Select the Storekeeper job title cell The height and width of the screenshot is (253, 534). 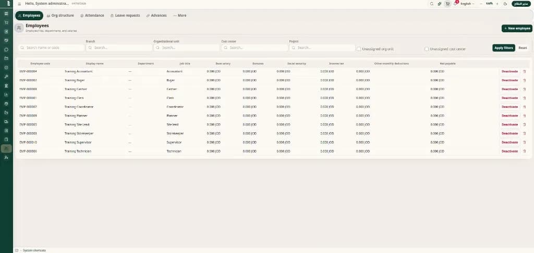click(x=175, y=134)
